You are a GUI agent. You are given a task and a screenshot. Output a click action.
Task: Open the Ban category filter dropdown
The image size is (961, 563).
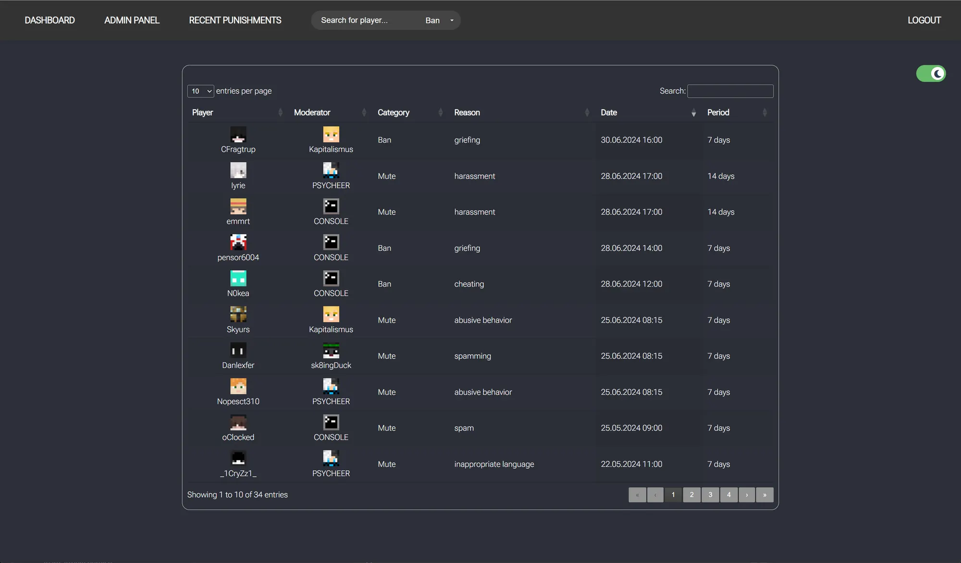[438, 20]
